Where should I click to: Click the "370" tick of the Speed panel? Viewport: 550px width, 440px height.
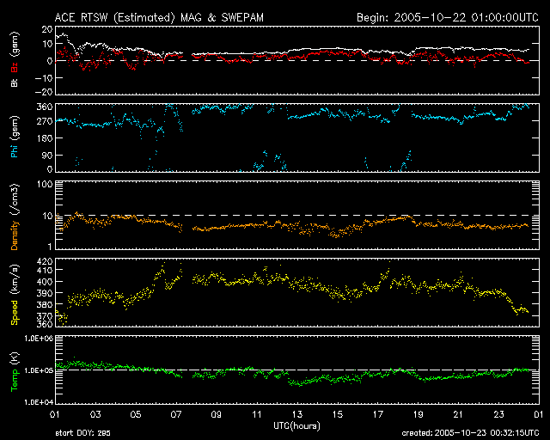point(45,315)
